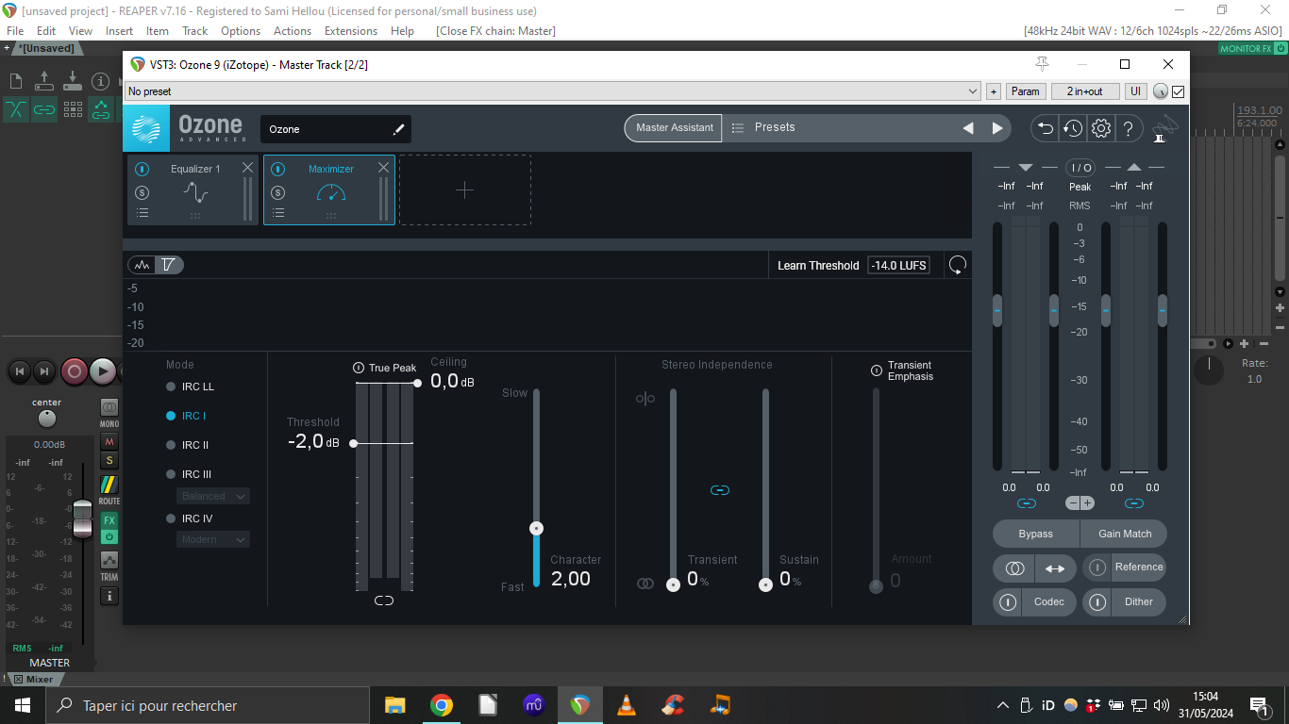Add a new module with plus slot
This screenshot has height=724, width=1289.
464,190
